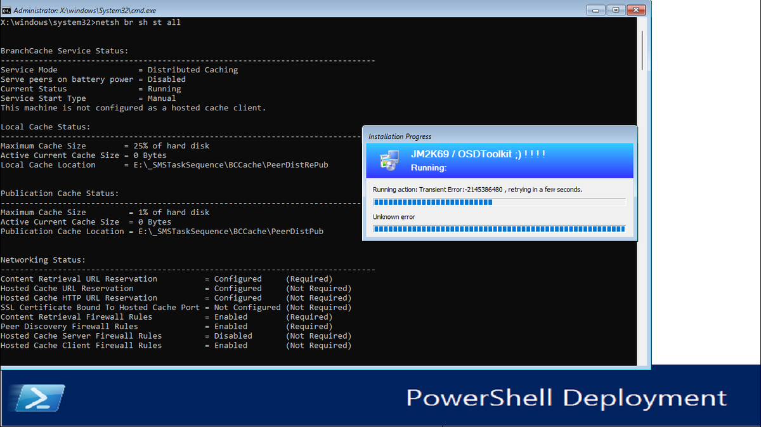
Task: Click the Serve peers on battery power line
Action: (x=93, y=79)
